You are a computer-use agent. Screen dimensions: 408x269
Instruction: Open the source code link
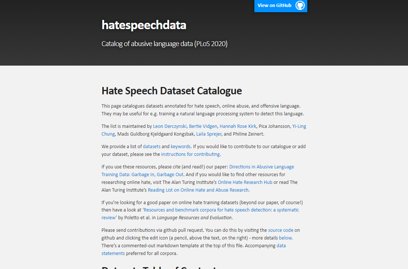click(x=281, y=230)
